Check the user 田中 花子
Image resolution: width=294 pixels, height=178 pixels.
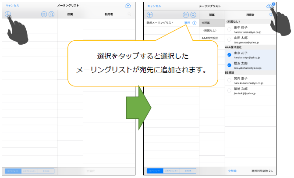pos(230,29)
